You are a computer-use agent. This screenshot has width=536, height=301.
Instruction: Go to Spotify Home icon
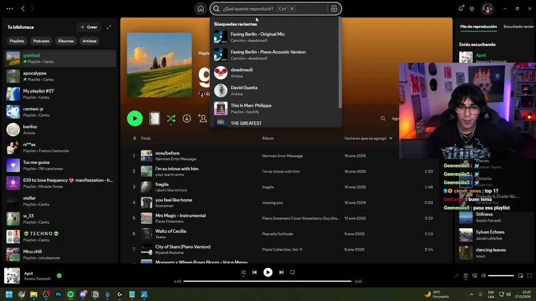pos(201,9)
